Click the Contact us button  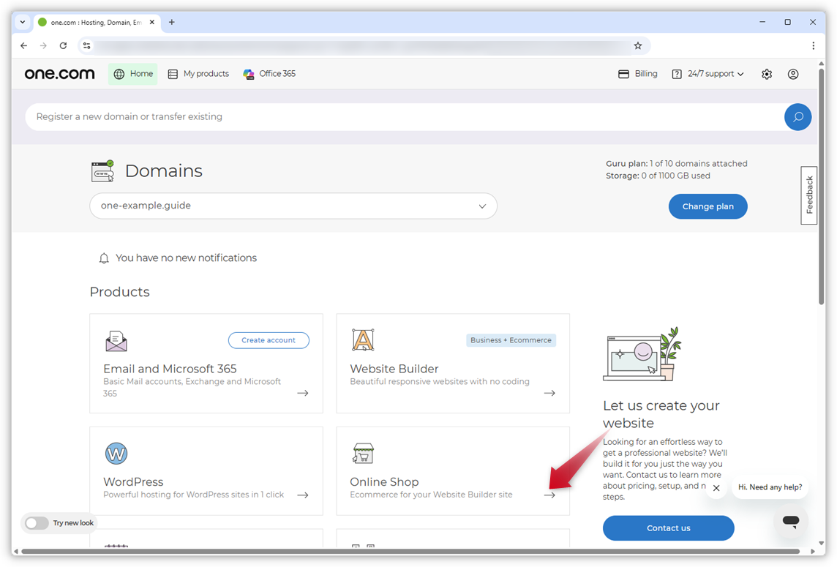(x=668, y=527)
